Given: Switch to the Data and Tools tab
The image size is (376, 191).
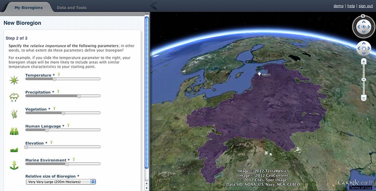Looking at the screenshot, I should (x=71, y=8).
